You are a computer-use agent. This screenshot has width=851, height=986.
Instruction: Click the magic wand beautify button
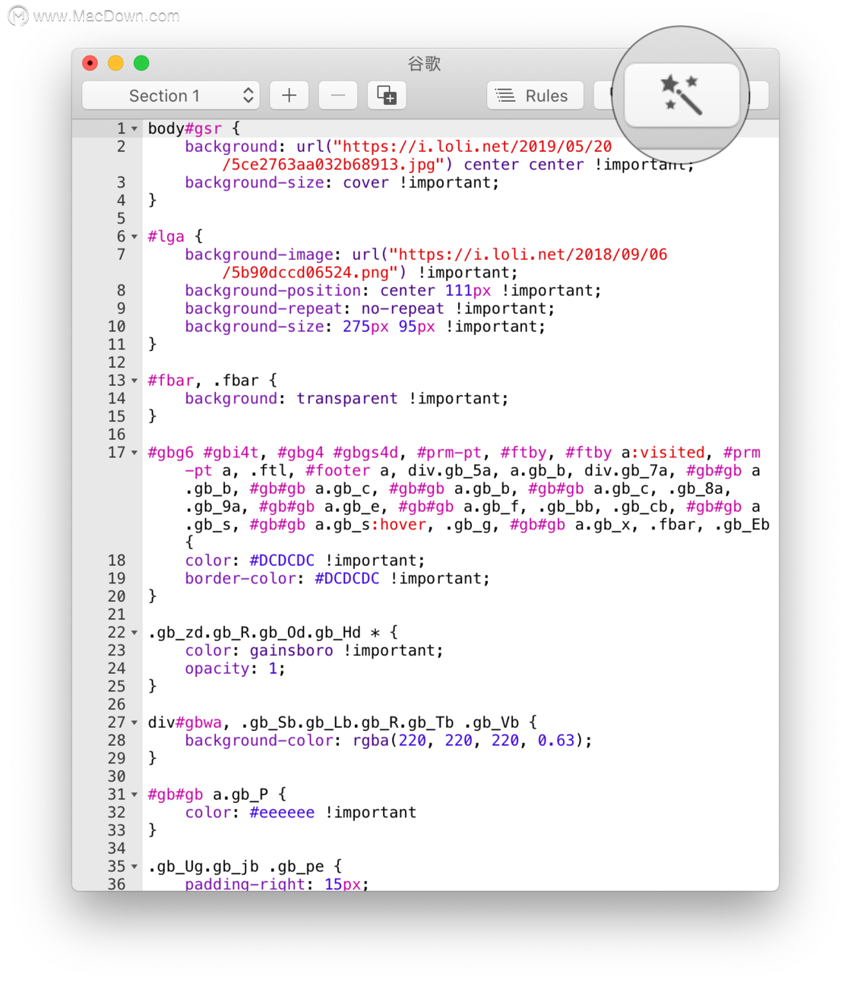coord(682,95)
